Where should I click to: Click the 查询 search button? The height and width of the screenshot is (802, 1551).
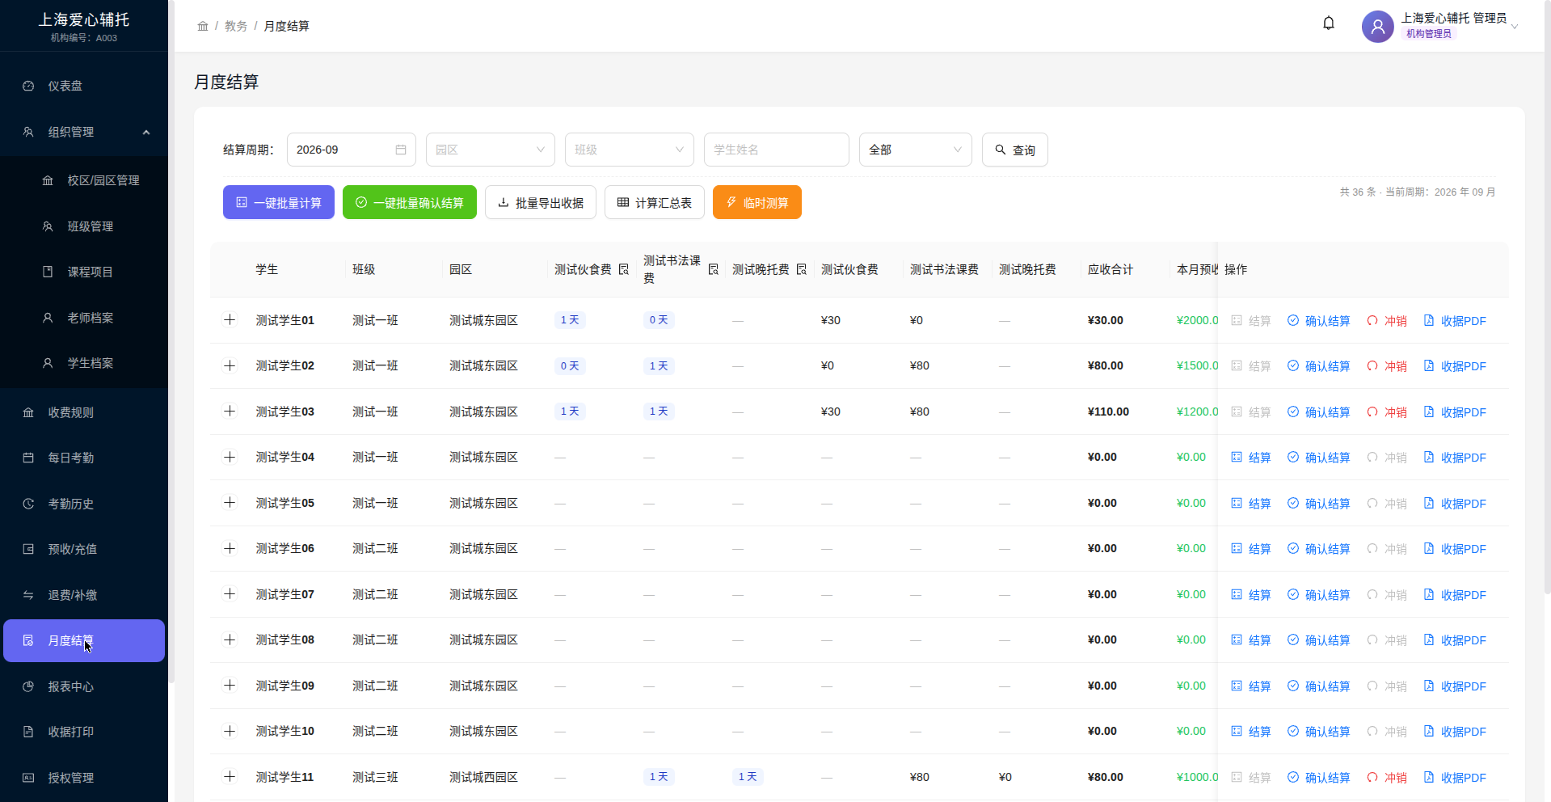coord(1015,150)
